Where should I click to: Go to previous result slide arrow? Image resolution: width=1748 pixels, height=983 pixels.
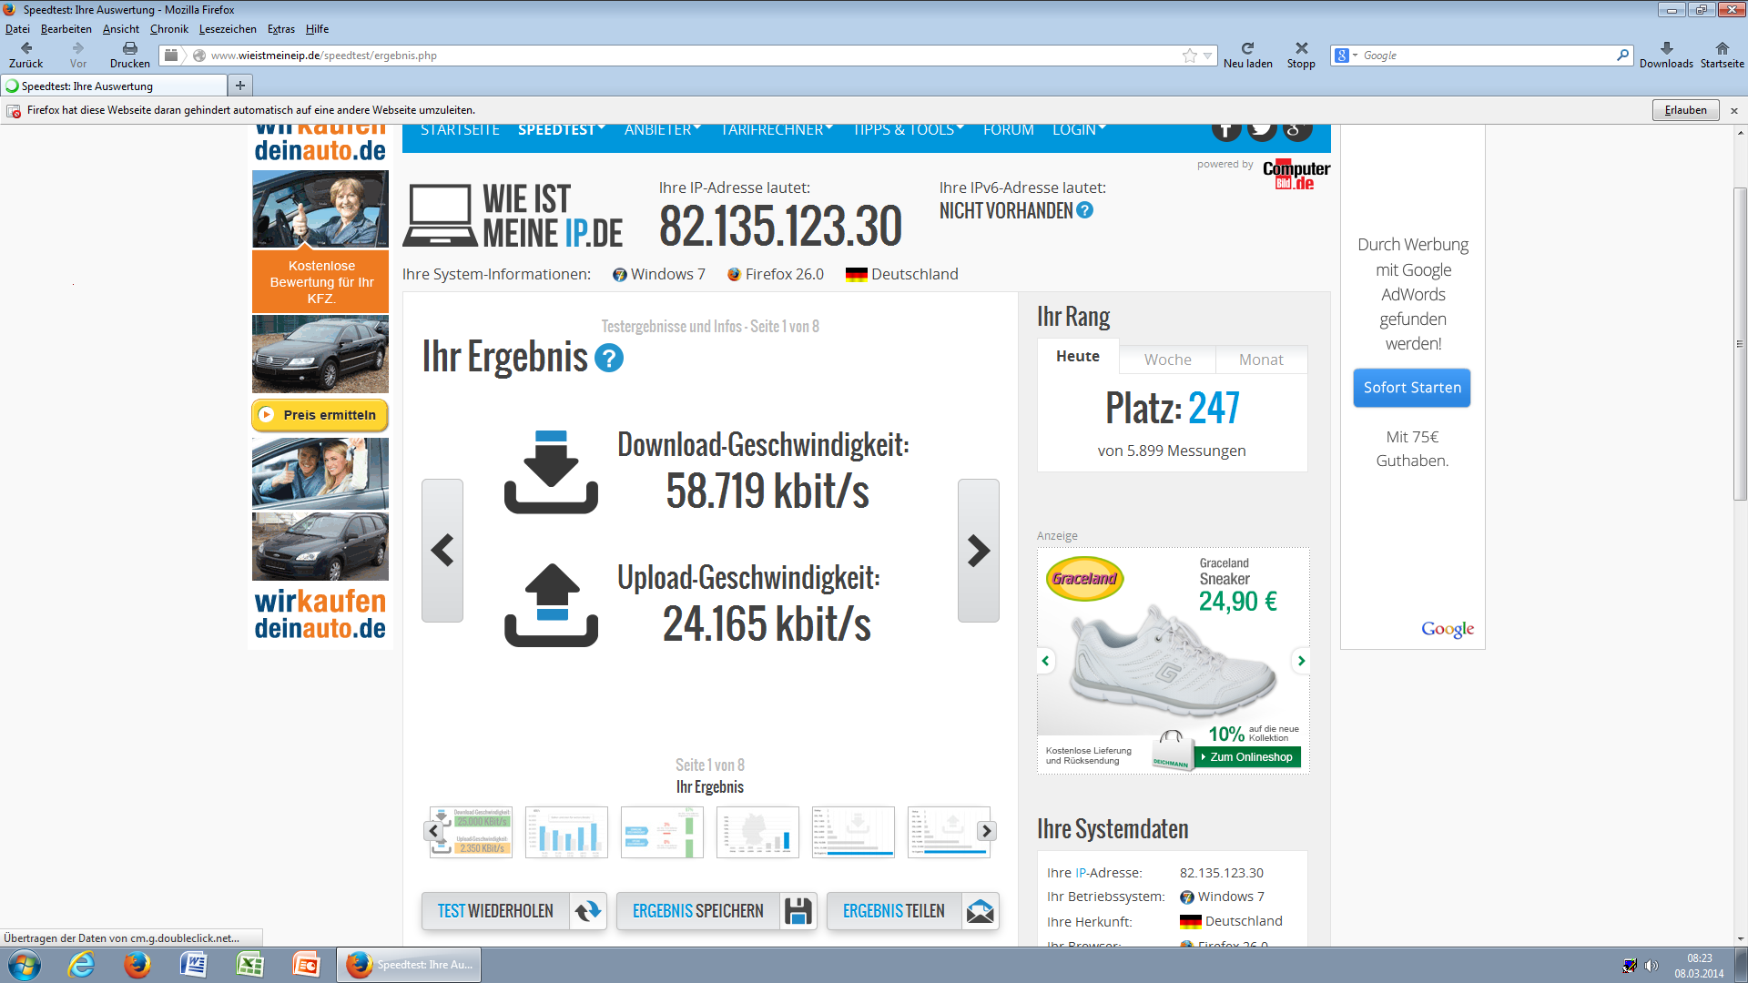pos(442,551)
